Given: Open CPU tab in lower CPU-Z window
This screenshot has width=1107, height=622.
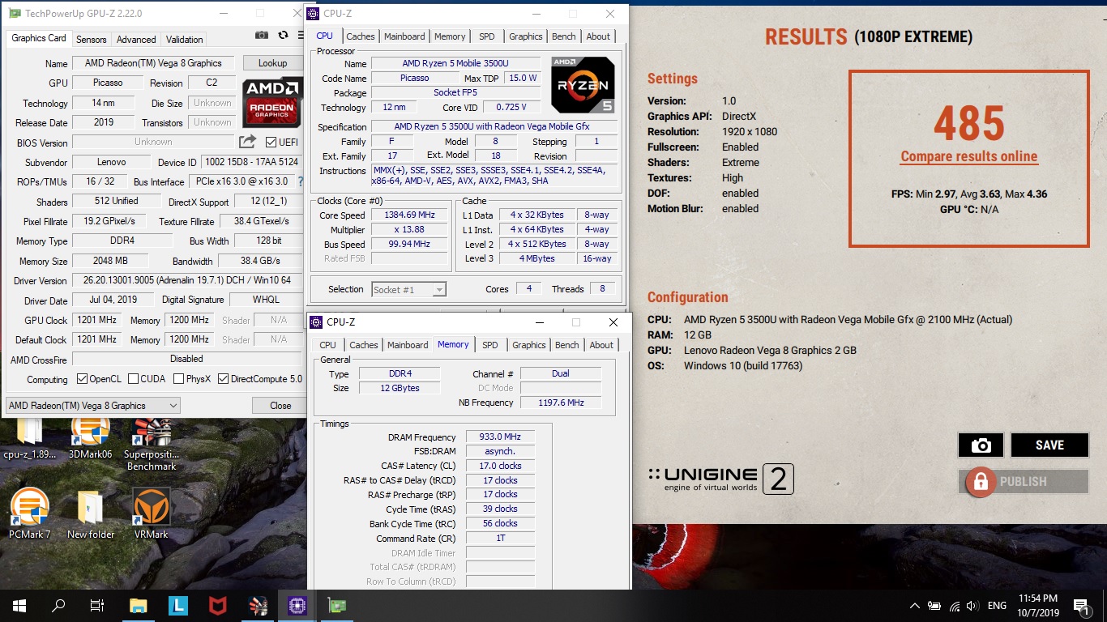Looking at the screenshot, I should point(327,345).
